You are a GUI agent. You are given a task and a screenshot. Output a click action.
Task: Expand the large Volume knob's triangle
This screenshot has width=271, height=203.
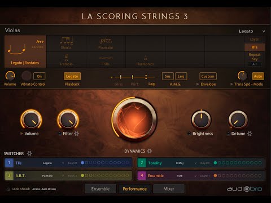point(21,134)
